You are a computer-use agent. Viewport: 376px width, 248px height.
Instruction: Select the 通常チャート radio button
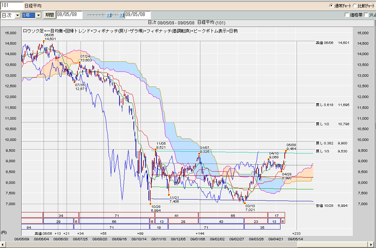point(331,6)
